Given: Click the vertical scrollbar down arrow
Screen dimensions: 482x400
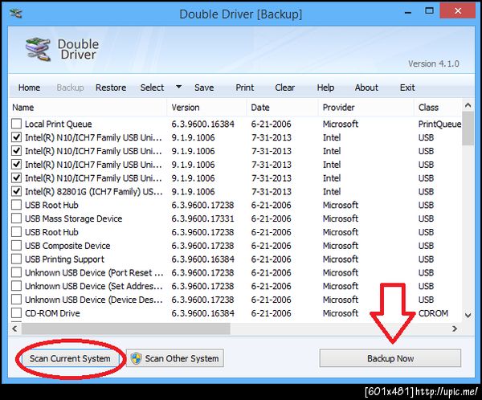Looking at the screenshot, I should coord(468,315).
